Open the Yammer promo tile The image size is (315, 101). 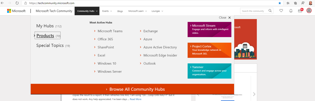coord(210,71)
